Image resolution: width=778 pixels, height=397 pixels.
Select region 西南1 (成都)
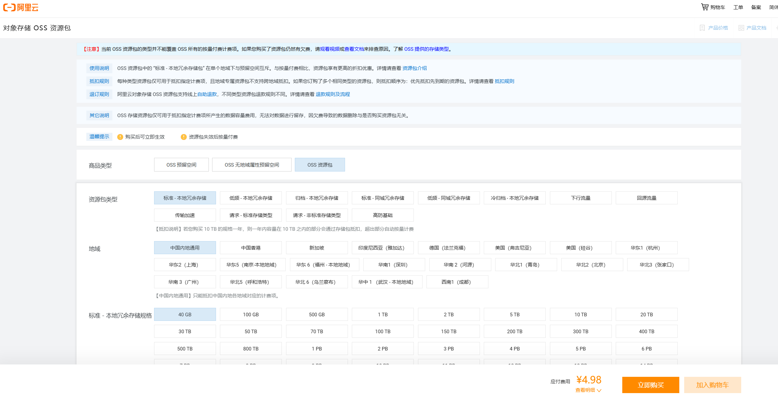point(457,282)
